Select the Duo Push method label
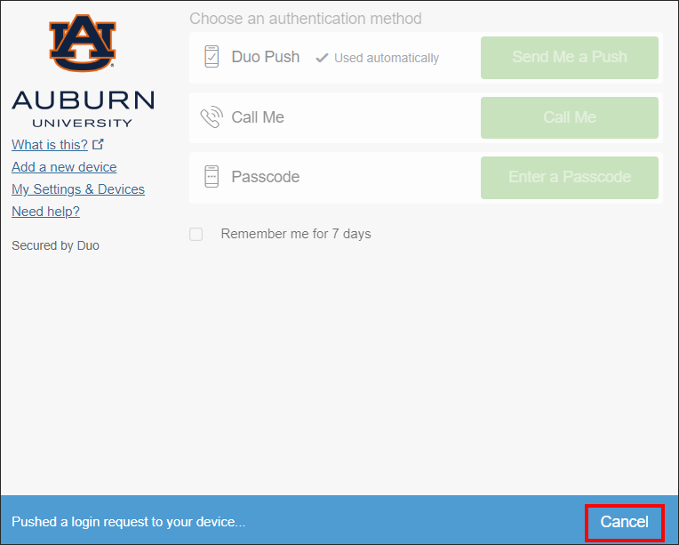The width and height of the screenshot is (679, 545). tap(266, 57)
